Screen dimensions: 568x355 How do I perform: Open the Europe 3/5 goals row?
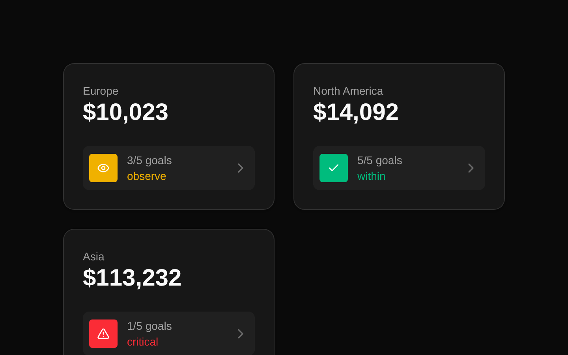click(x=169, y=168)
